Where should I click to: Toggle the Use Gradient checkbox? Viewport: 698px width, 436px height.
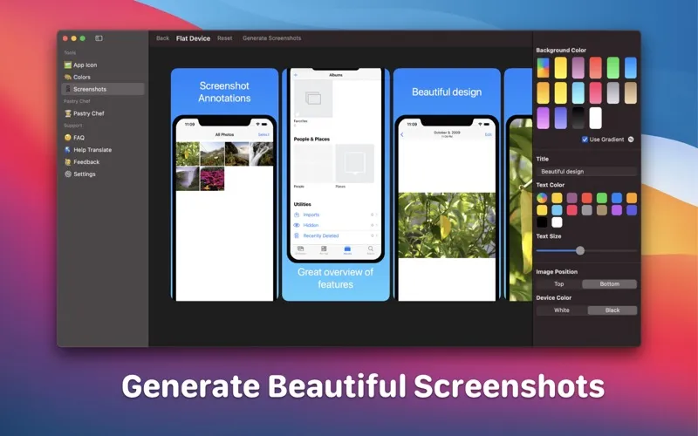[585, 140]
